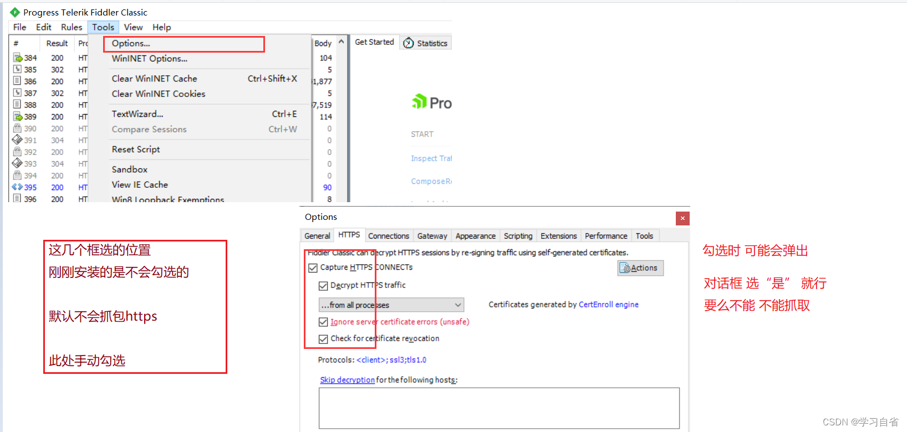
Task: Click the ComposeRequest link
Action: pos(431,181)
